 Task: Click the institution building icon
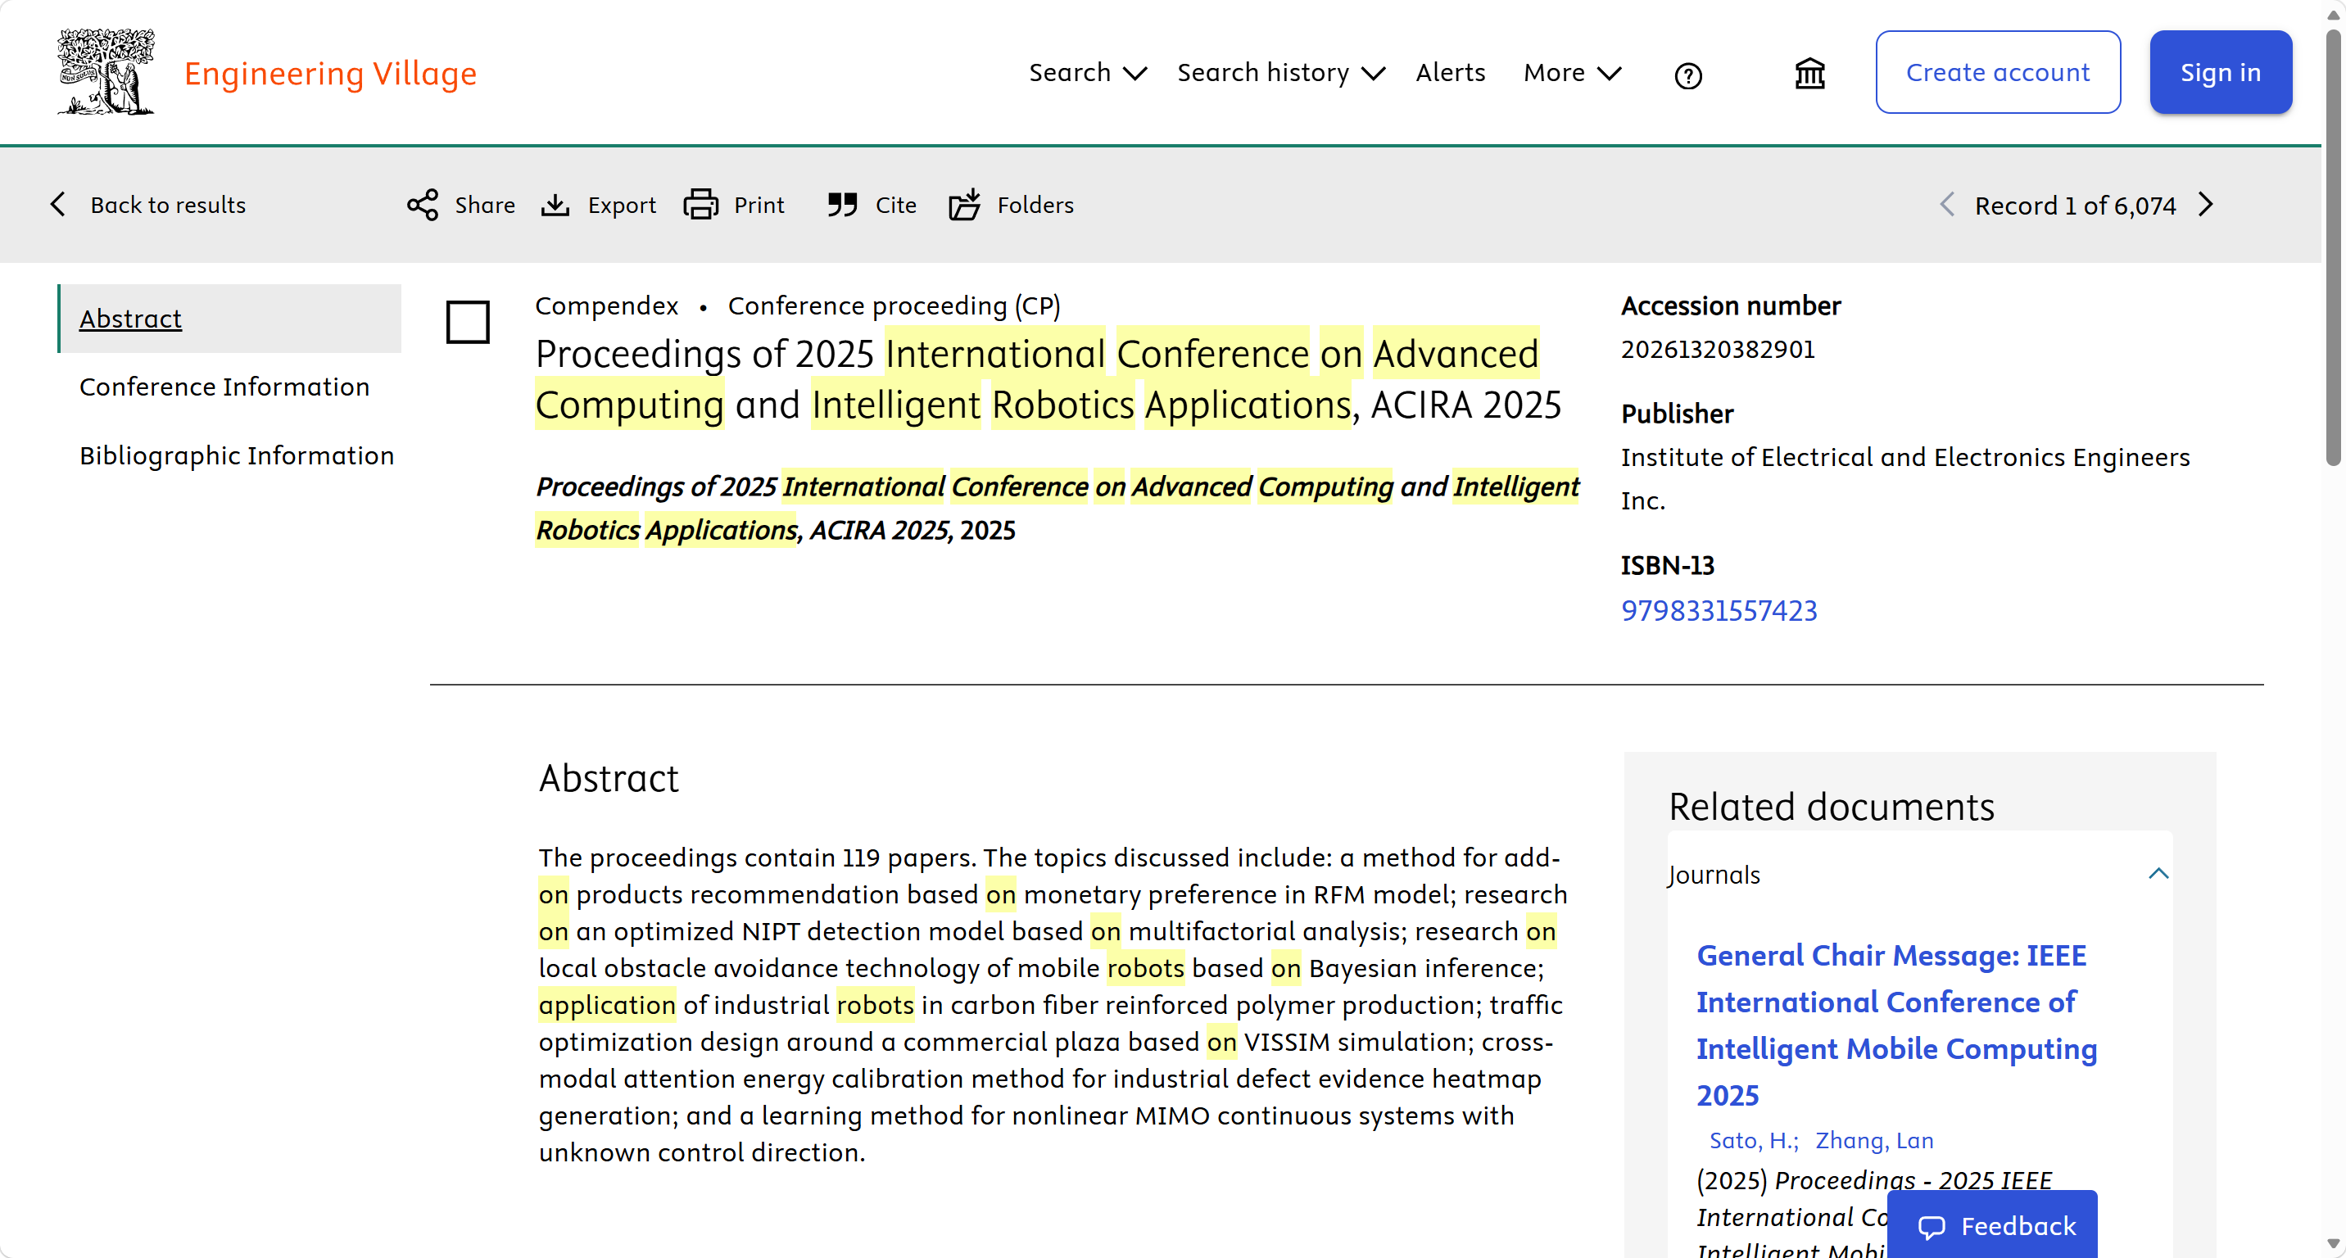click(x=1809, y=73)
